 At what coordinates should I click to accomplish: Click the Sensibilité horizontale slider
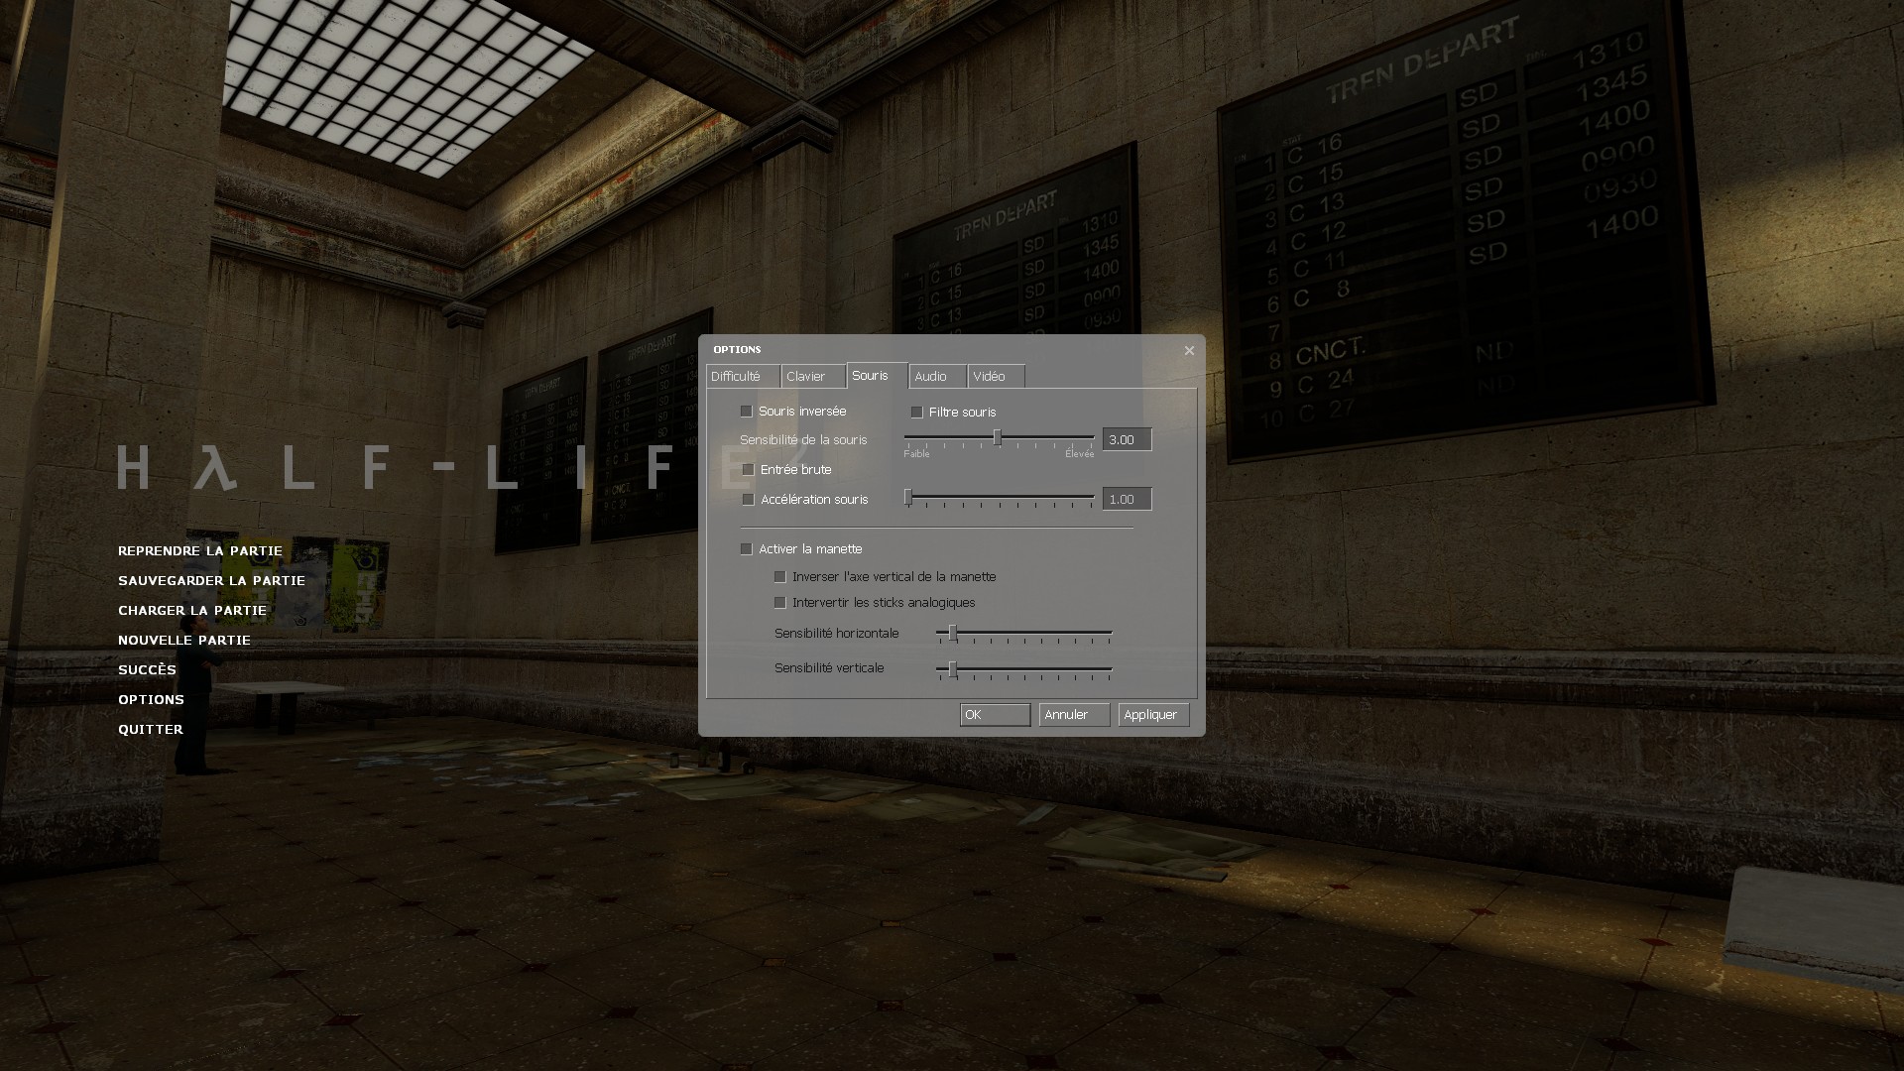(953, 633)
